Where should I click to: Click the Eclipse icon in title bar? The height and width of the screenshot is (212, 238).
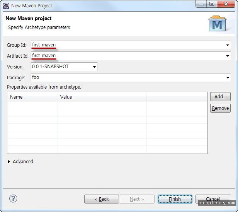6,6
